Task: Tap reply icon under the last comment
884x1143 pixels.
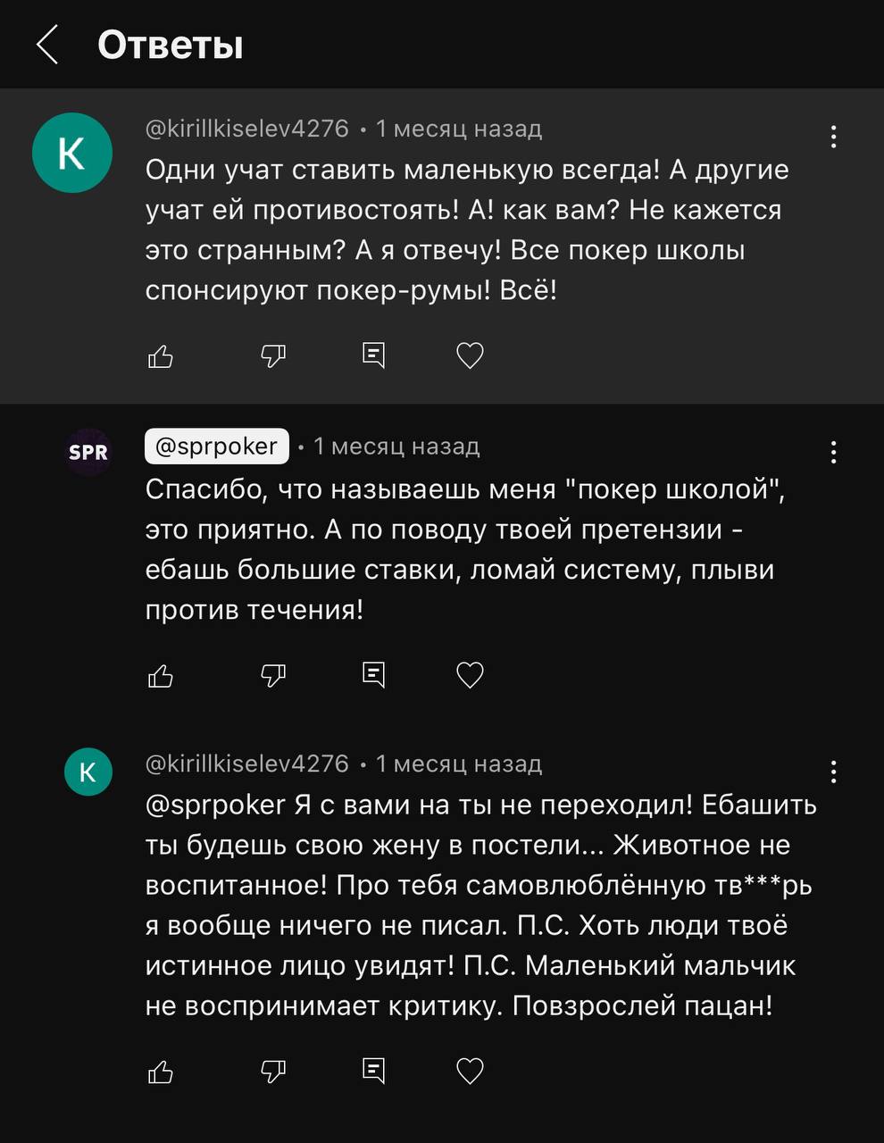Action: click(374, 1070)
